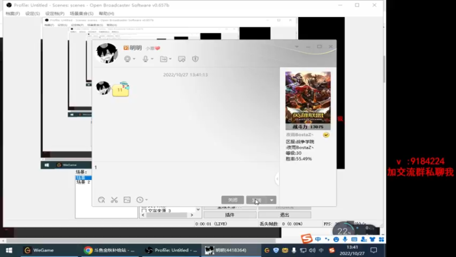Click the send message button
Viewport: 456px width, 257px height.
(257, 200)
